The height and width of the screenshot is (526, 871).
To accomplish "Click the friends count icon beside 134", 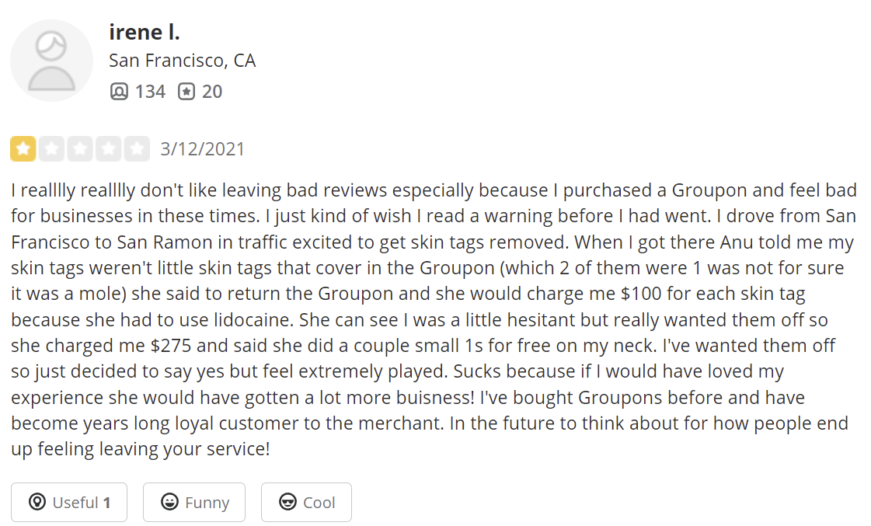I will pos(119,91).
